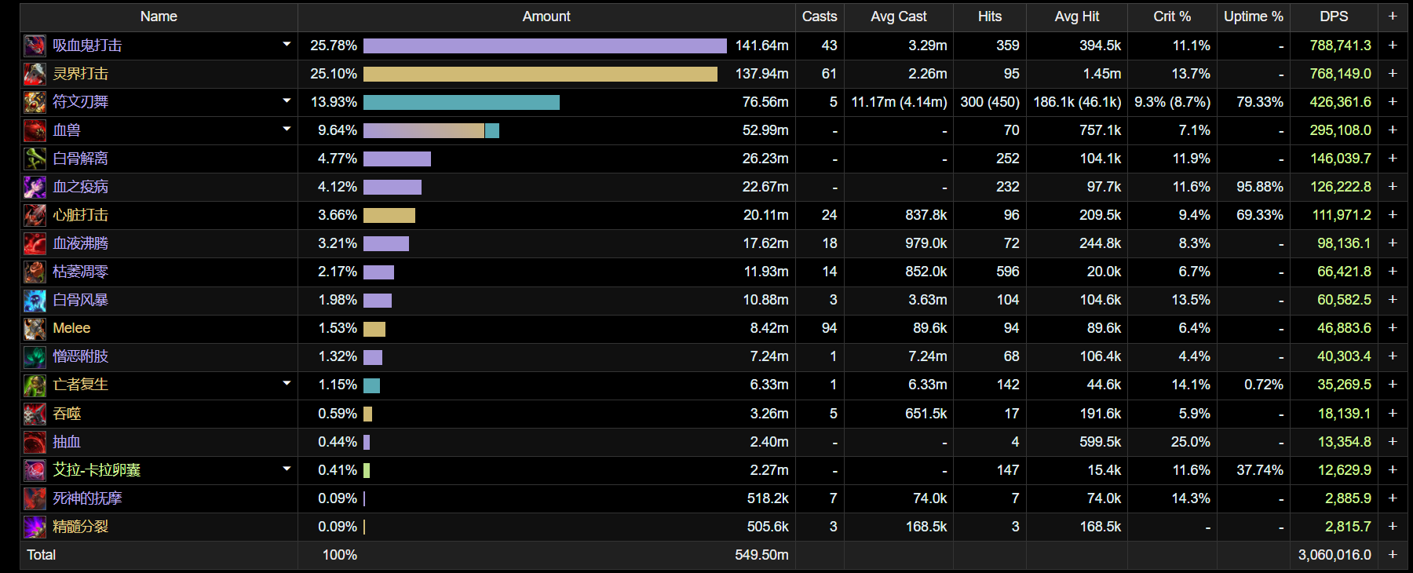Click the plus button in the header row
Viewport: 1413px width, 573px height.
[x=1393, y=16]
